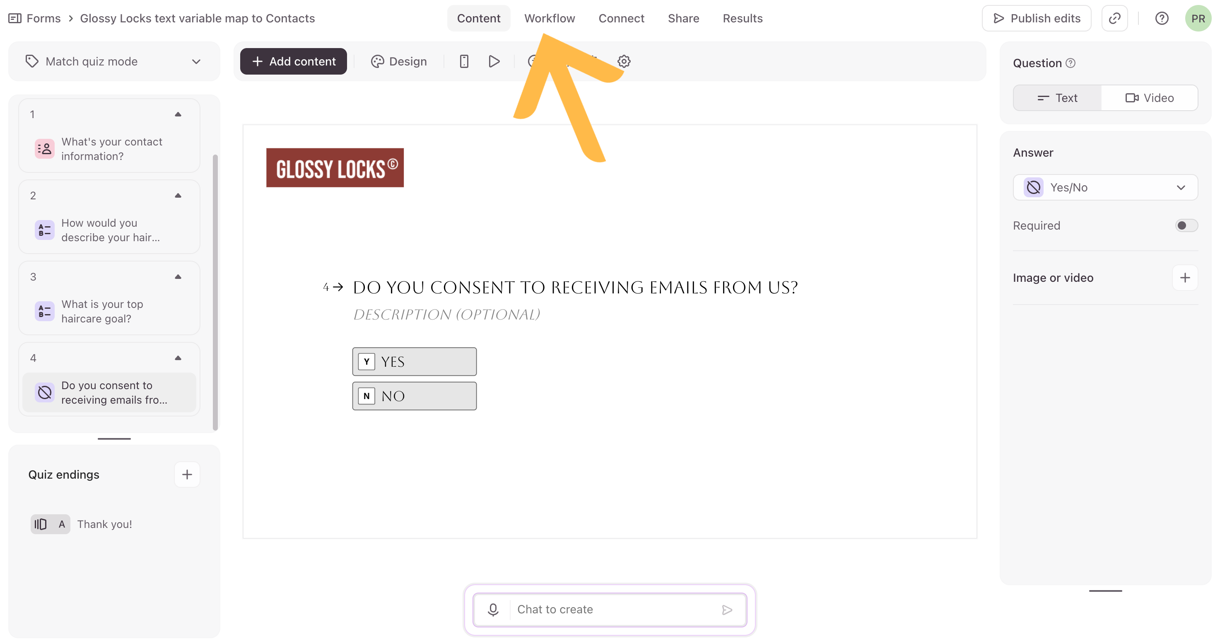This screenshot has width=1220, height=644.
Task: Click the copy link icon
Action: (1114, 19)
